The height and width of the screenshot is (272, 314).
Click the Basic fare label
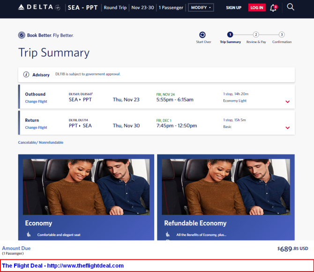click(227, 126)
